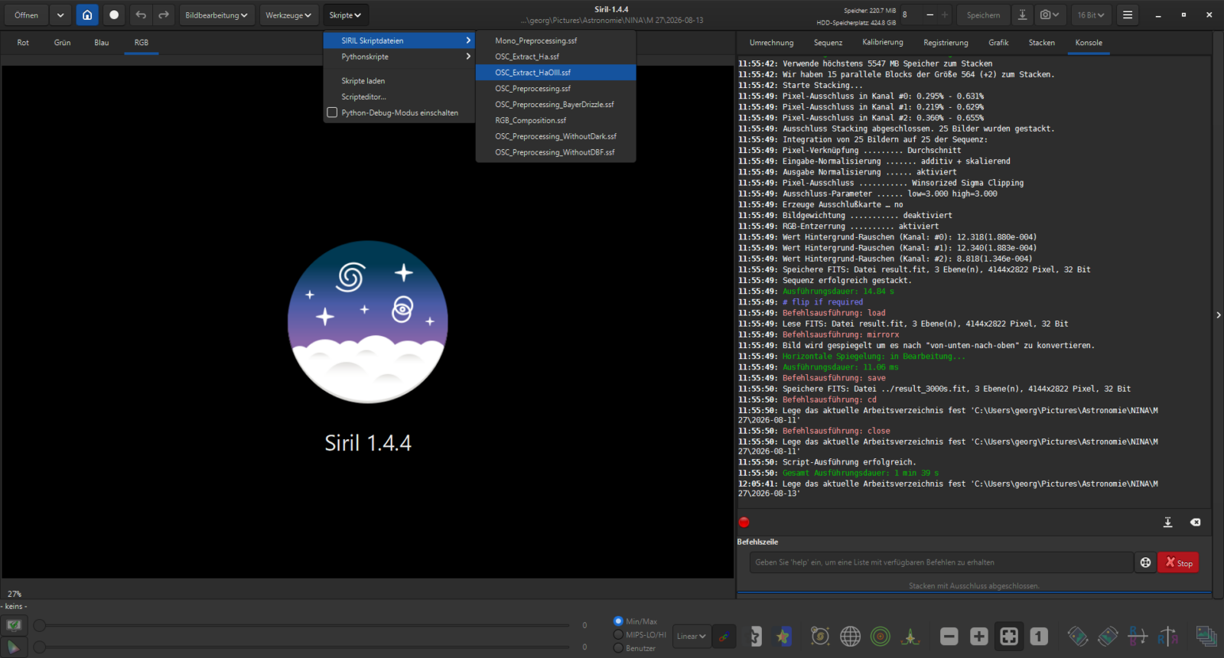Open Scripteditor... menu entry
The width and height of the screenshot is (1224, 658).
tap(399, 97)
